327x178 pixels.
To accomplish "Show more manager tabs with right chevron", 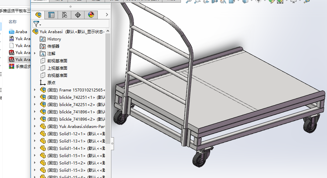I will click(x=107, y=15).
